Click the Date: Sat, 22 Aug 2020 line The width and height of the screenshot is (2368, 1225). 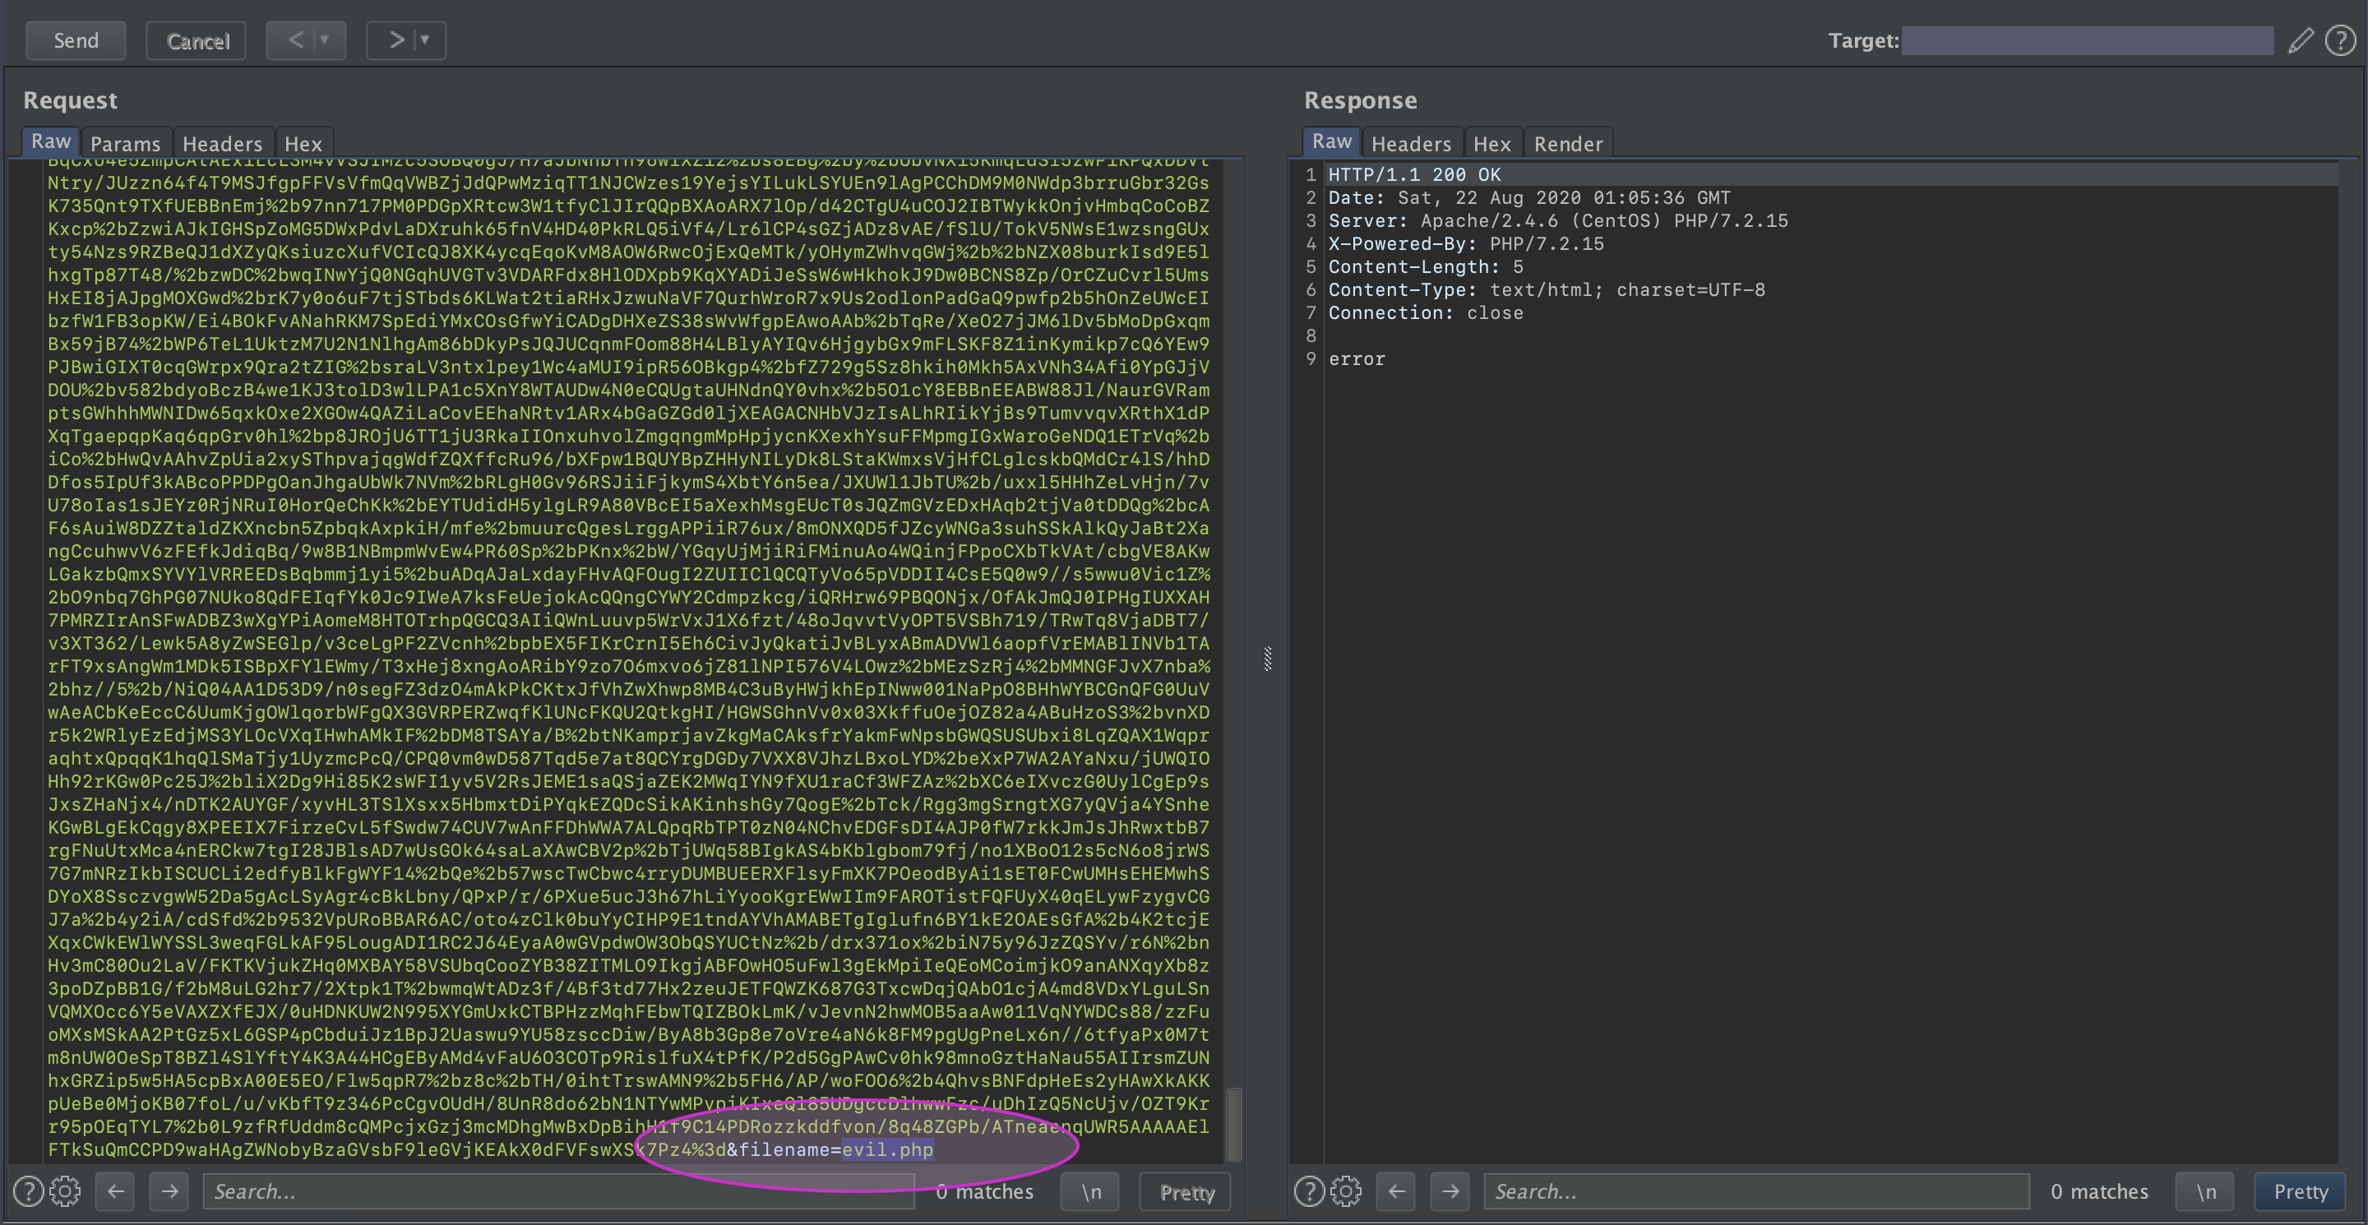(x=1529, y=197)
